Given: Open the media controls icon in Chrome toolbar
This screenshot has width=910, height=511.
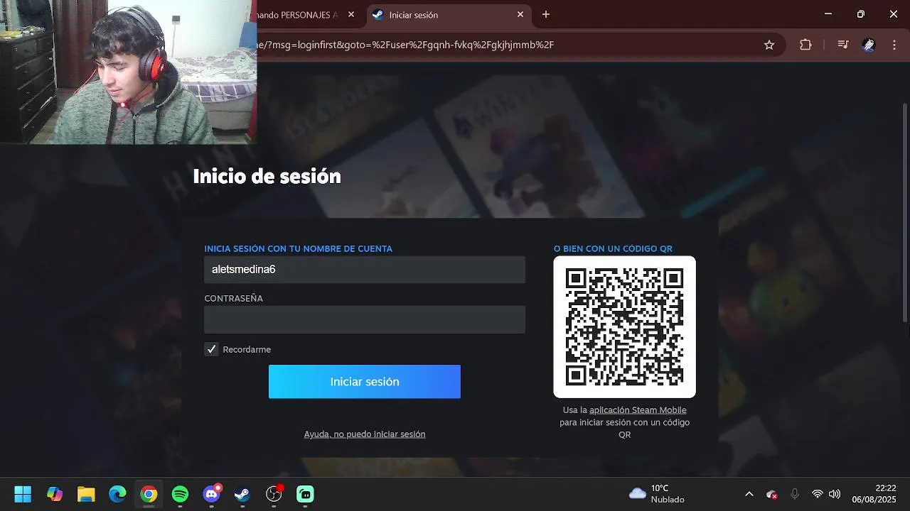Looking at the screenshot, I should pyautogui.click(x=843, y=45).
